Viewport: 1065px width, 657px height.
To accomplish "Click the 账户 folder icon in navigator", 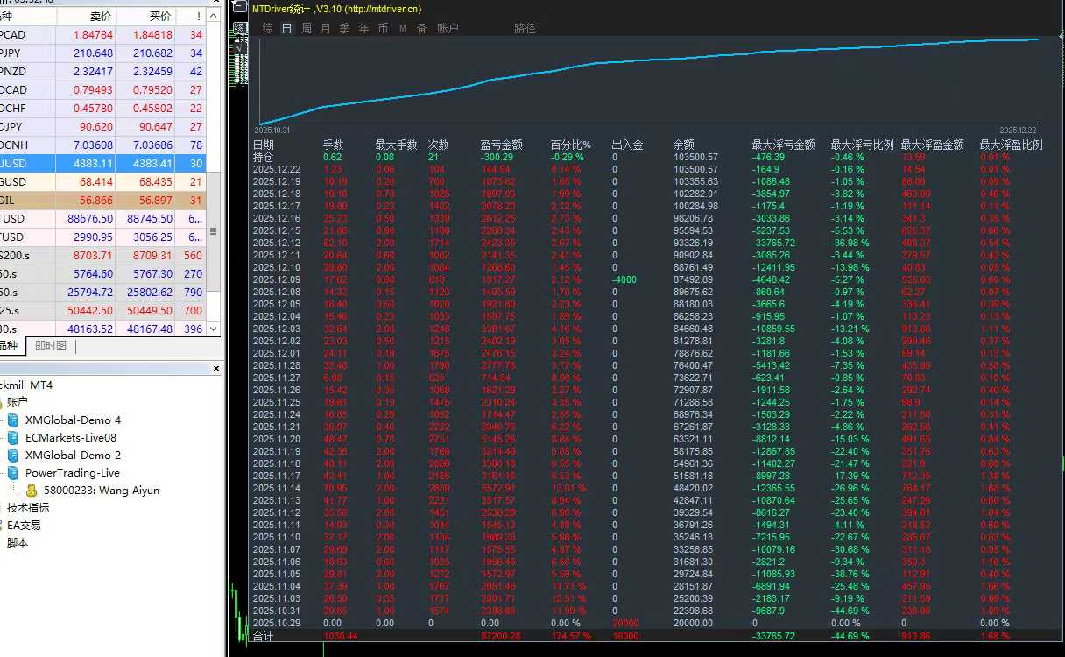I will 4,403.
